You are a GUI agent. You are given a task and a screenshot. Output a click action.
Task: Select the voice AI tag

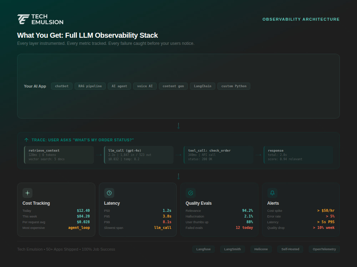click(145, 86)
